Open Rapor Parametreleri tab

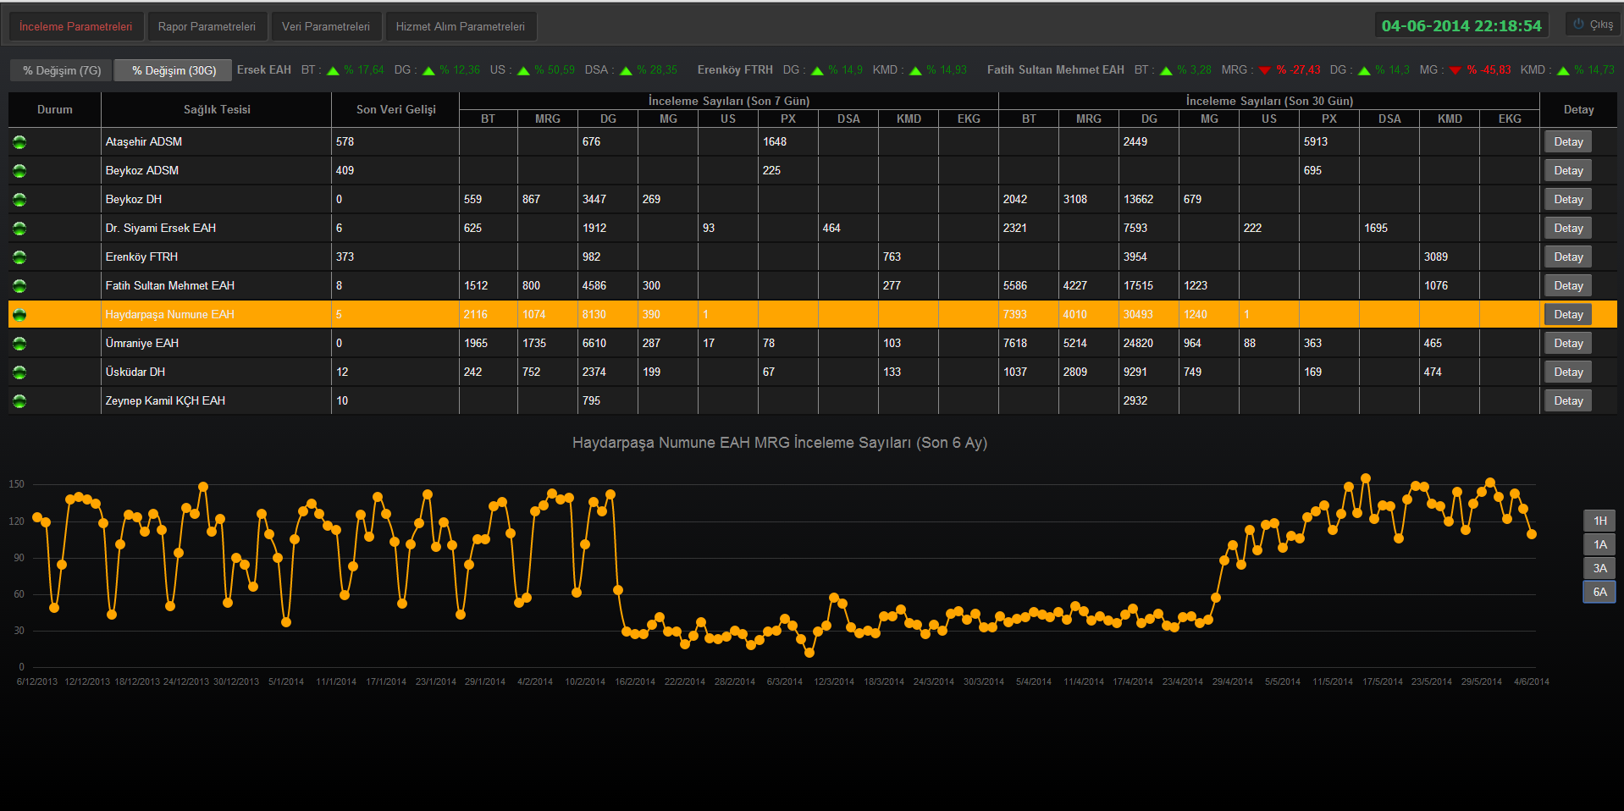pyautogui.click(x=207, y=26)
